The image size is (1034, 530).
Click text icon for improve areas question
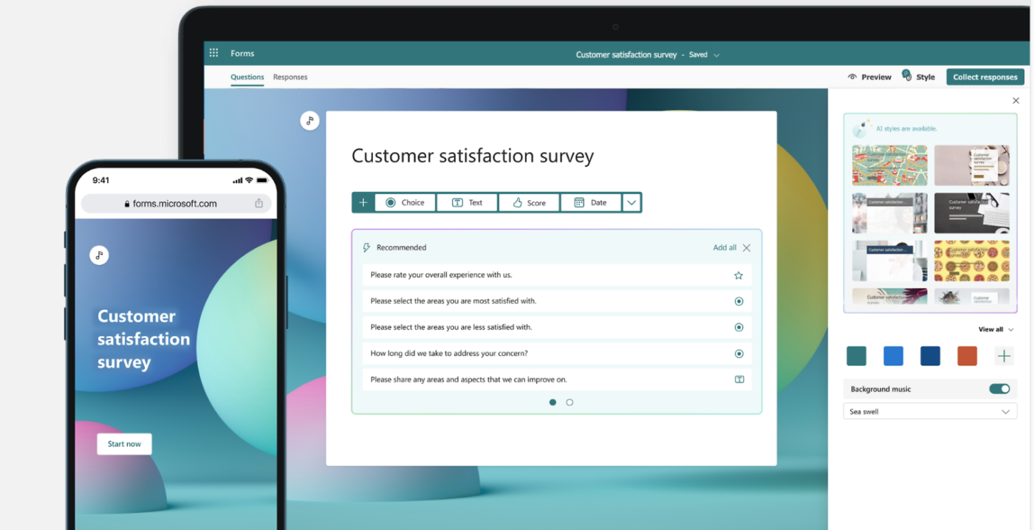[x=739, y=379]
